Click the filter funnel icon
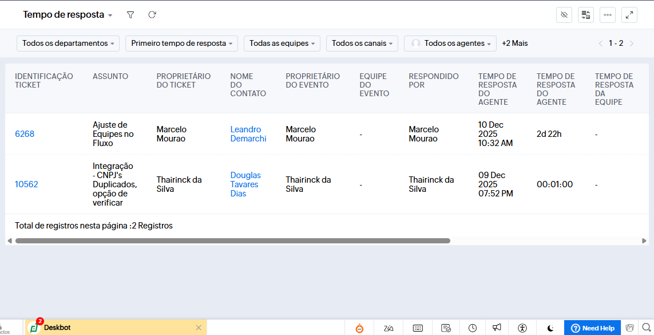The width and height of the screenshot is (654, 335). 130,15
